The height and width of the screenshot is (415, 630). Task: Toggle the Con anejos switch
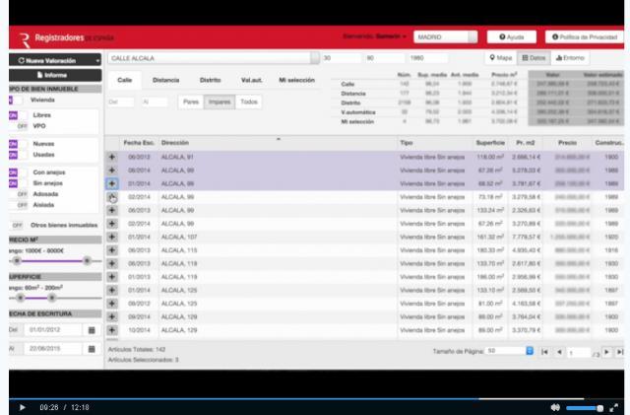pos(18,173)
